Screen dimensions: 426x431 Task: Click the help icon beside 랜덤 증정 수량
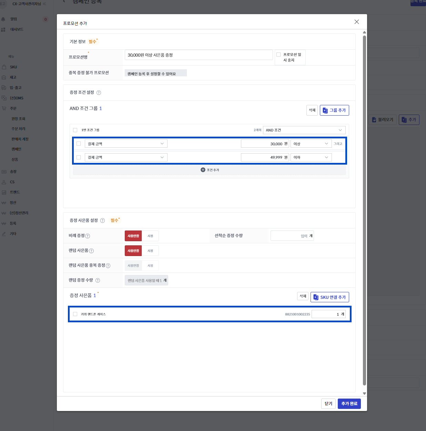pyautogui.click(x=98, y=281)
